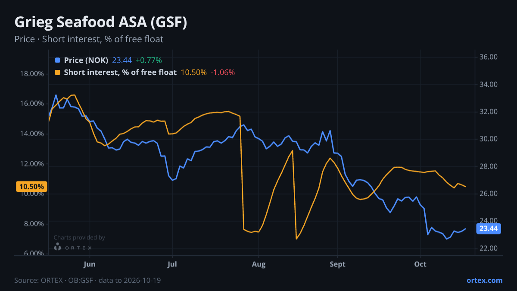Click the Jul x-axis label
Image resolution: width=517 pixels, height=291 pixels.
pos(172,264)
